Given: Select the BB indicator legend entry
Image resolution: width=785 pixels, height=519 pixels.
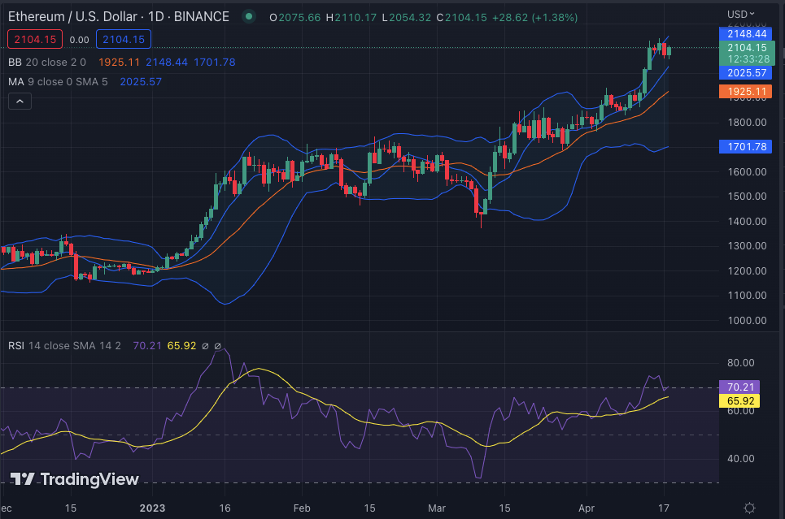Looking at the screenshot, I should pyautogui.click(x=15, y=62).
